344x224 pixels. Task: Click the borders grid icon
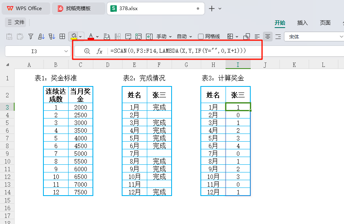click(x=62, y=37)
